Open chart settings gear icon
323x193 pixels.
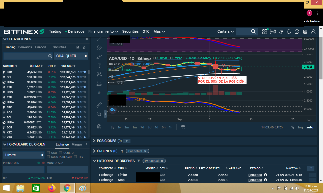[309, 119]
